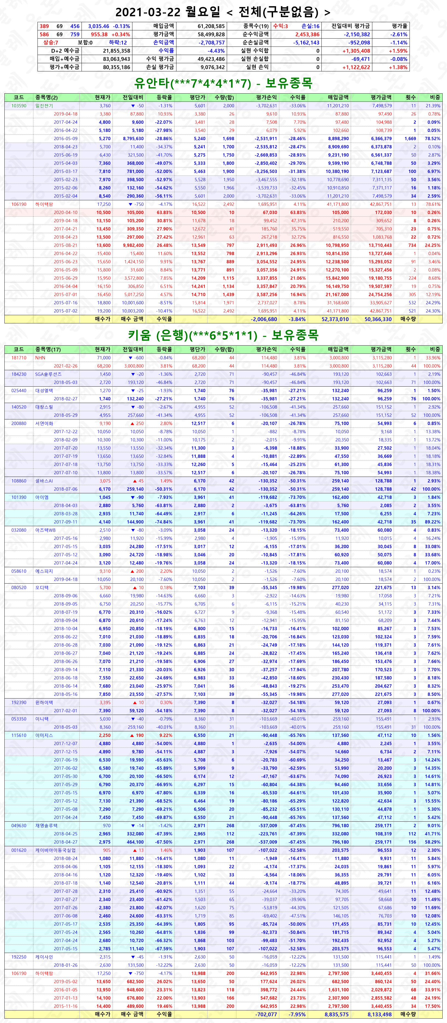The width and height of the screenshot is (447, 1023).
Task: Click the 평가율 value -2.61%
Action: tap(399, 34)
